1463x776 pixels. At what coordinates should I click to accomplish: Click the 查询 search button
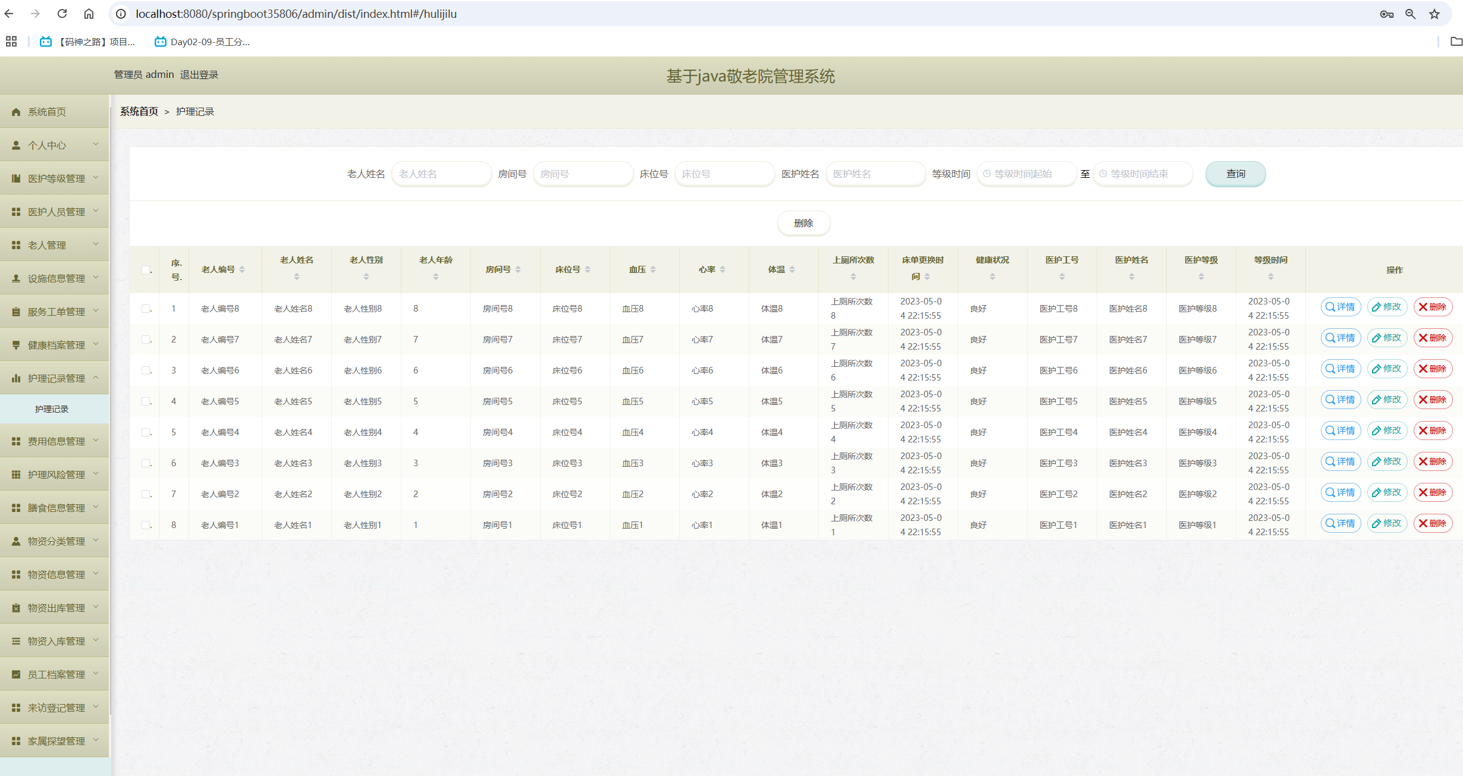1235,174
